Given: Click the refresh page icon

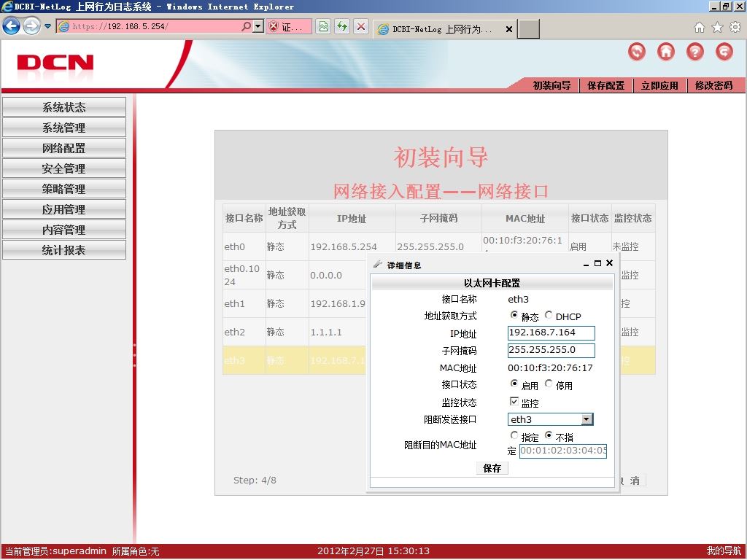Looking at the screenshot, I should click(342, 27).
